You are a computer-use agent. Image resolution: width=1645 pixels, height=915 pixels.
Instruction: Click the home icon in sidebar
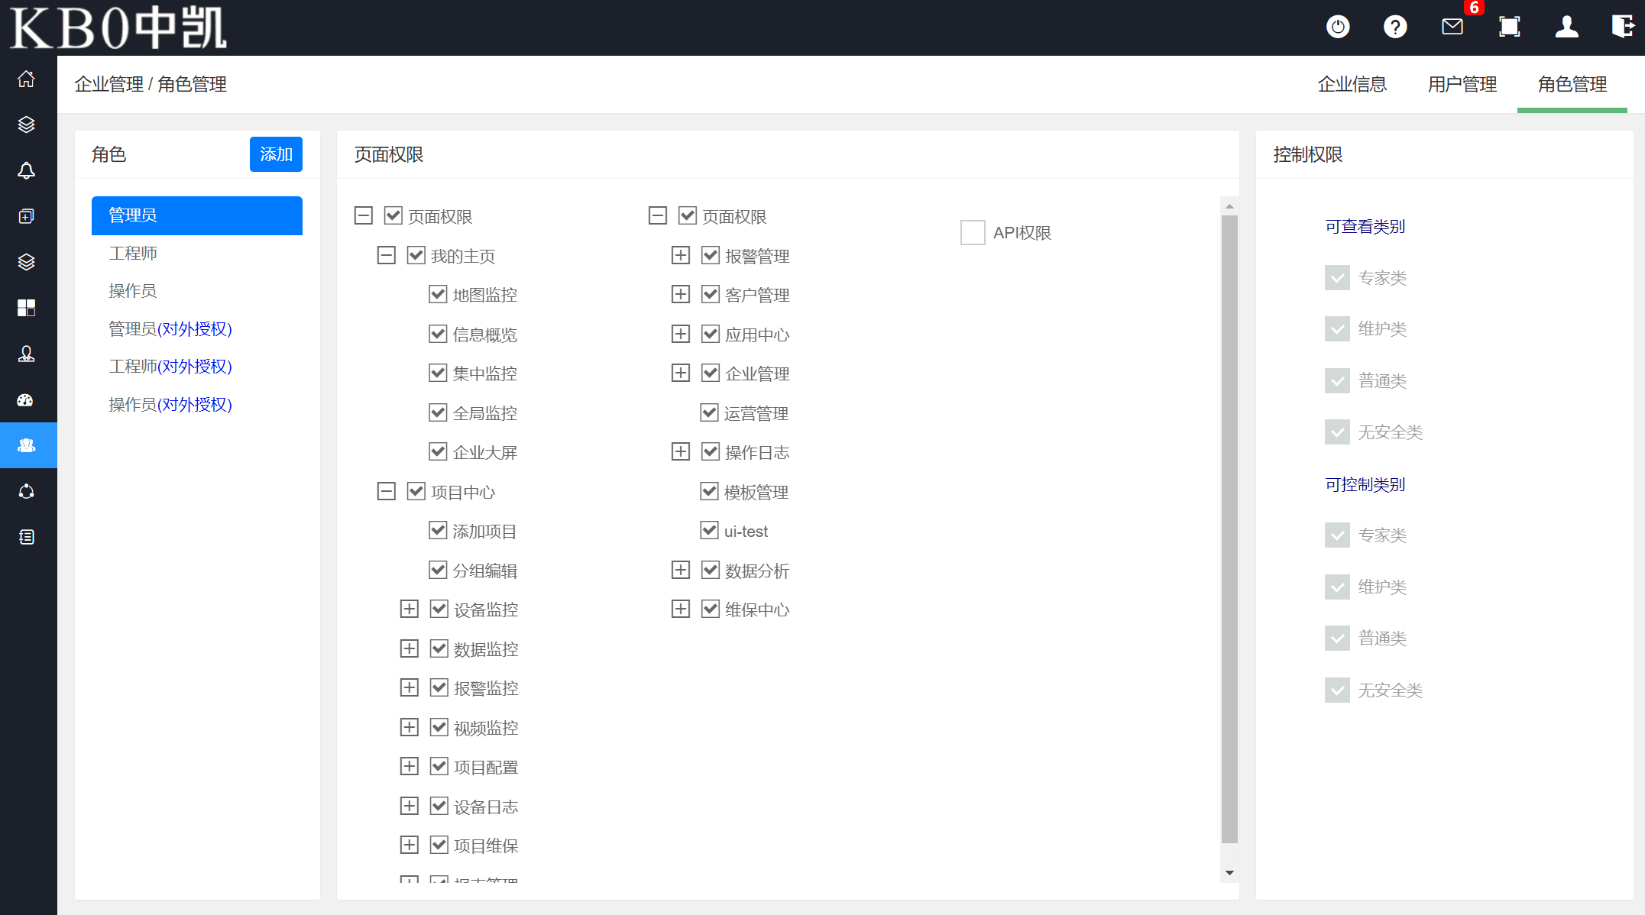pyautogui.click(x=27, y=79)
